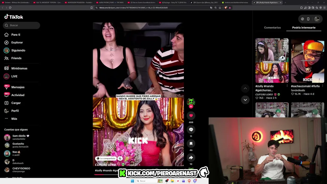The height and width of the screenshot is (184, 327).
Task: Open the OBS Studio taskbar icon
Action: point(167,181)
